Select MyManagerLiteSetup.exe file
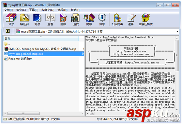 pos(44,54)
